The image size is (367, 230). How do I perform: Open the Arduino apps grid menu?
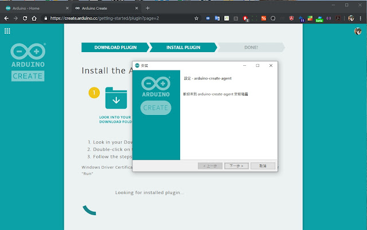point(7,31)
